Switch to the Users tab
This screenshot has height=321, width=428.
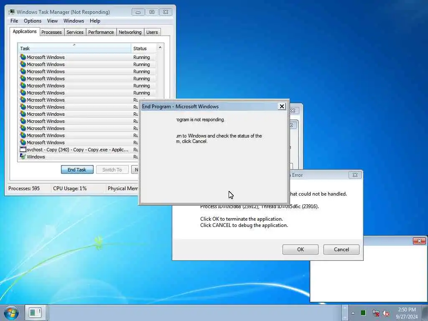pyautogui.click(x=152, y=32)
